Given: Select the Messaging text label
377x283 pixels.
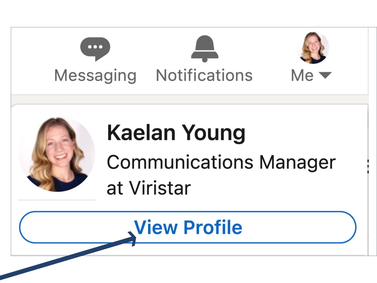Looking at the screenshot, I should [x=95, y=75].
